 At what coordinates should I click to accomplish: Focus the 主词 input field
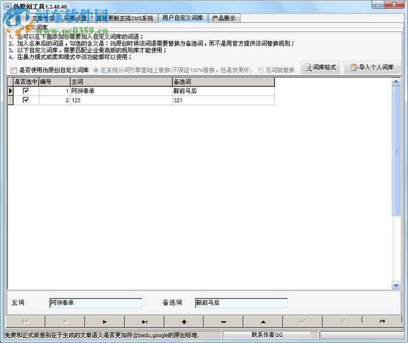(95, 303)
